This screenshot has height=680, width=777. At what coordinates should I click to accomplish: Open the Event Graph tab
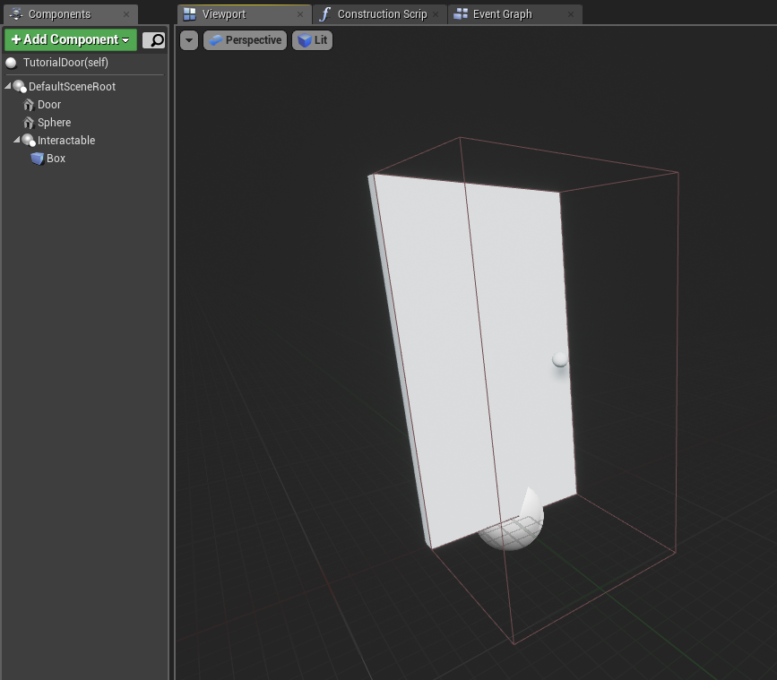click(515, 14)
